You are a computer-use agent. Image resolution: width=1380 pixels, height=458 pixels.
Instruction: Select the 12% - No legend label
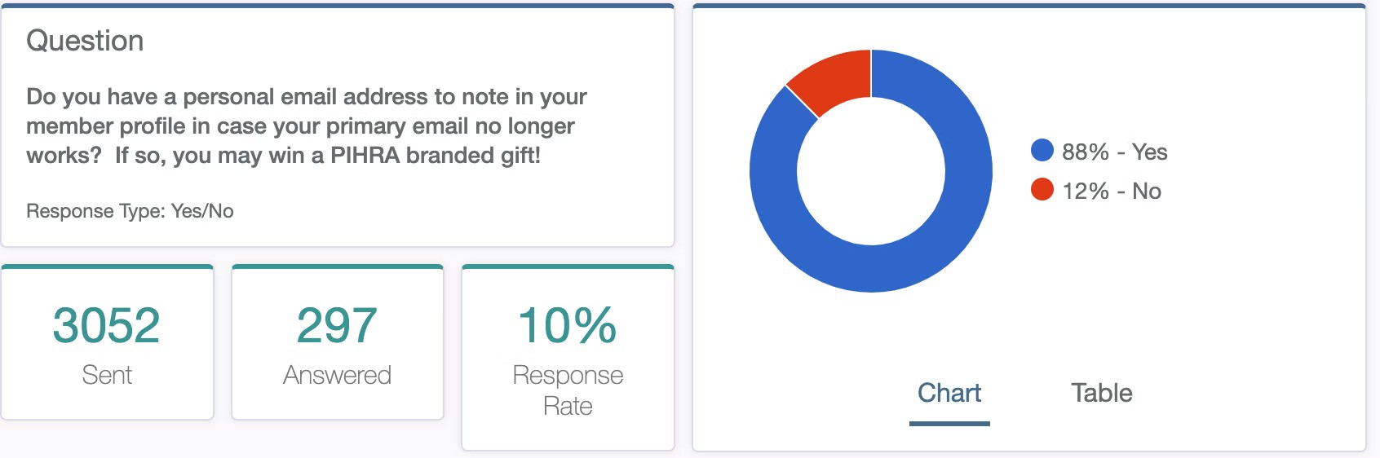[1111, 191]
